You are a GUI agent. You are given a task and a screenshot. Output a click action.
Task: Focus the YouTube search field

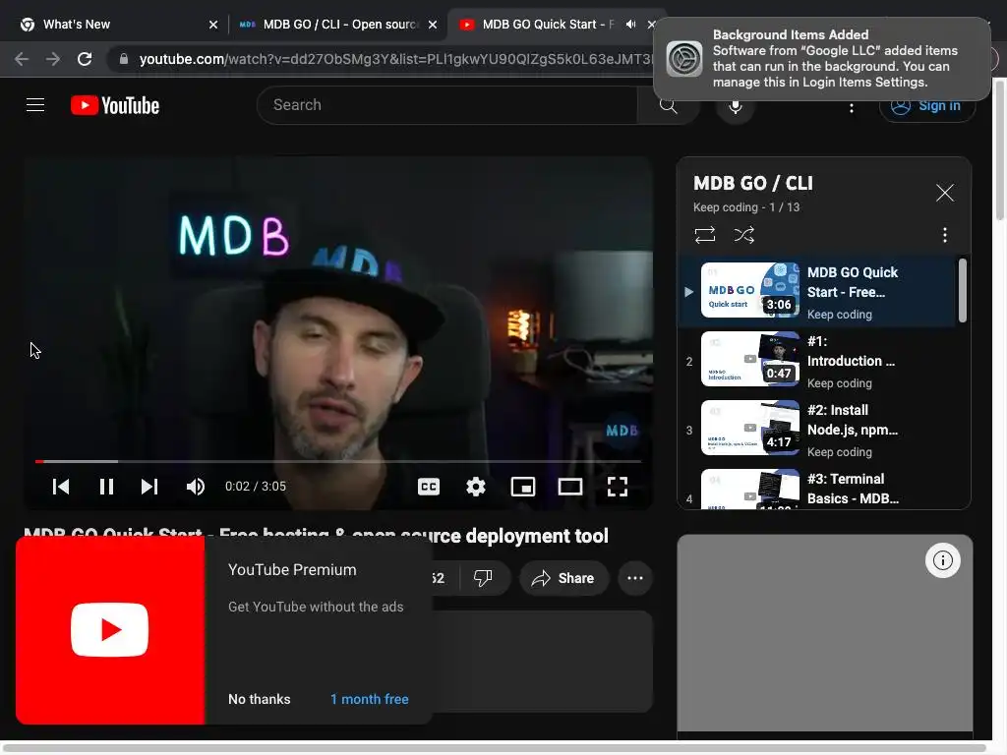pos(447,105)
